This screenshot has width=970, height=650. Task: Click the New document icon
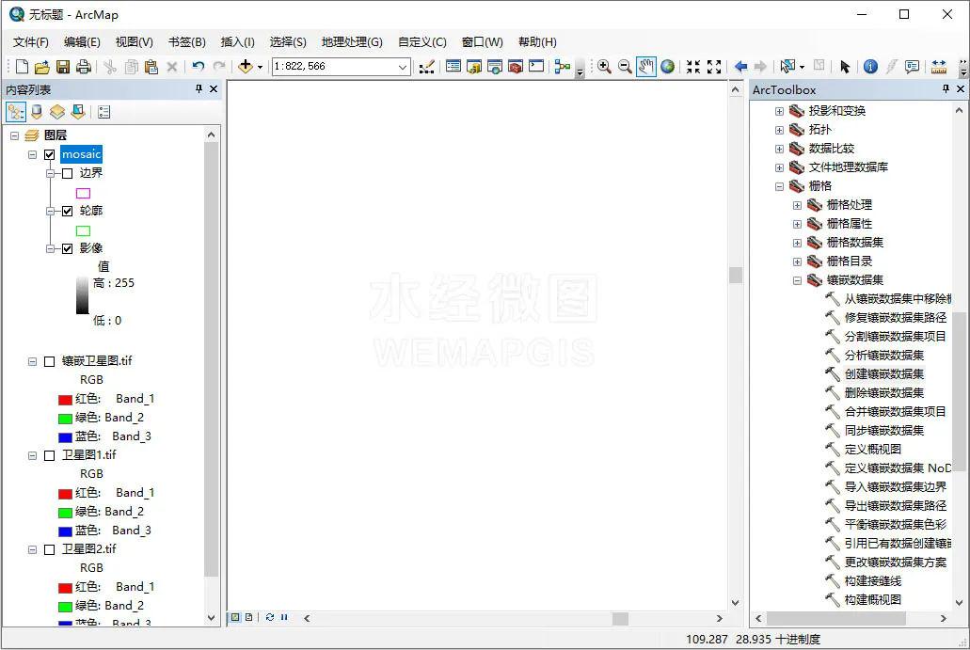(22, 66)
